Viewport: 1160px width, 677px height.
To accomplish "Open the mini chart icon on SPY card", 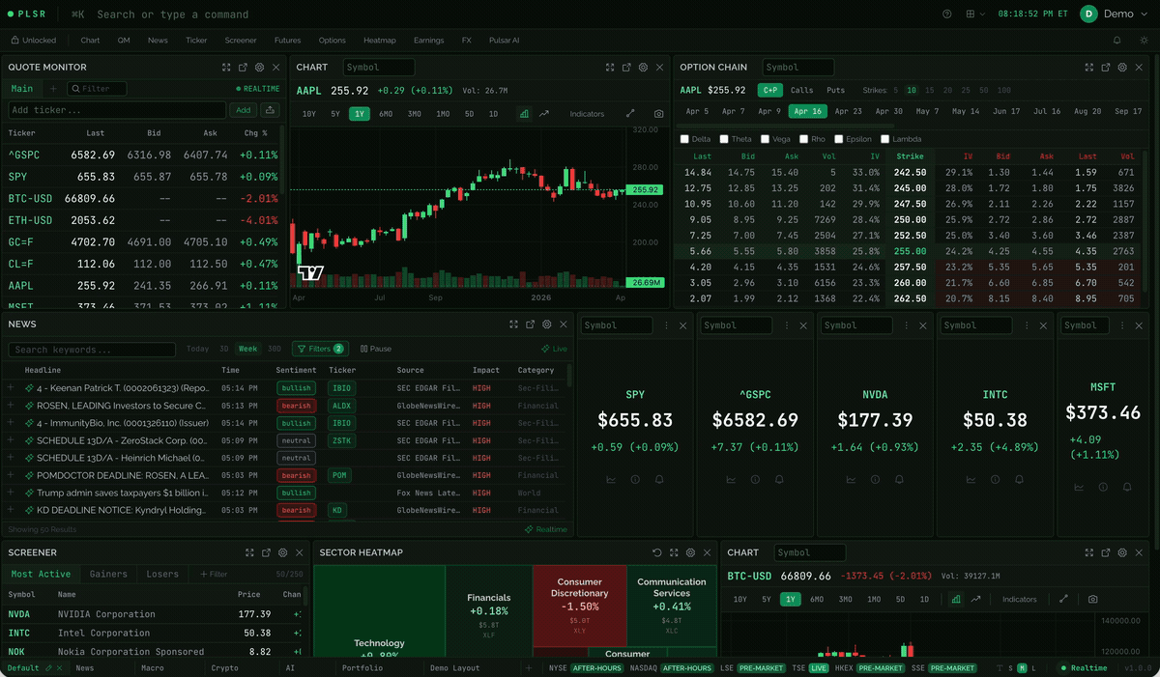I will (x=611, y=479).
